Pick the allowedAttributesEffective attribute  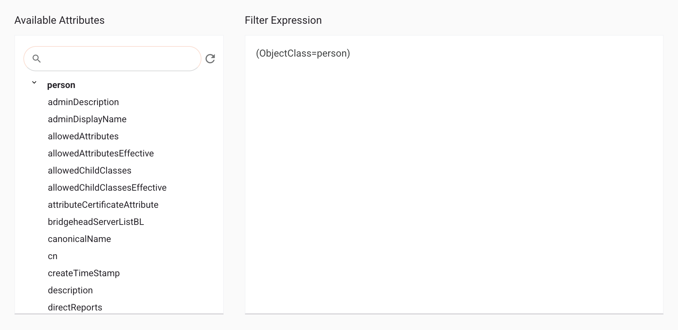(101, 153)
